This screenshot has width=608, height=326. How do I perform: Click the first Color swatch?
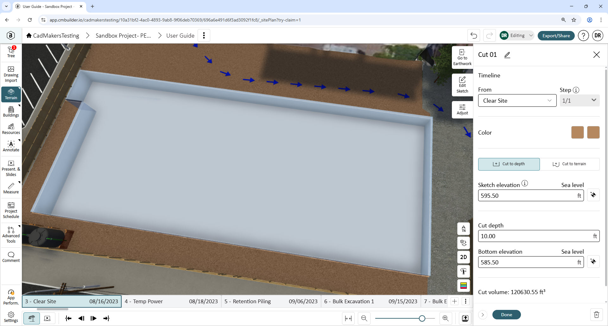tap(578, 132)
